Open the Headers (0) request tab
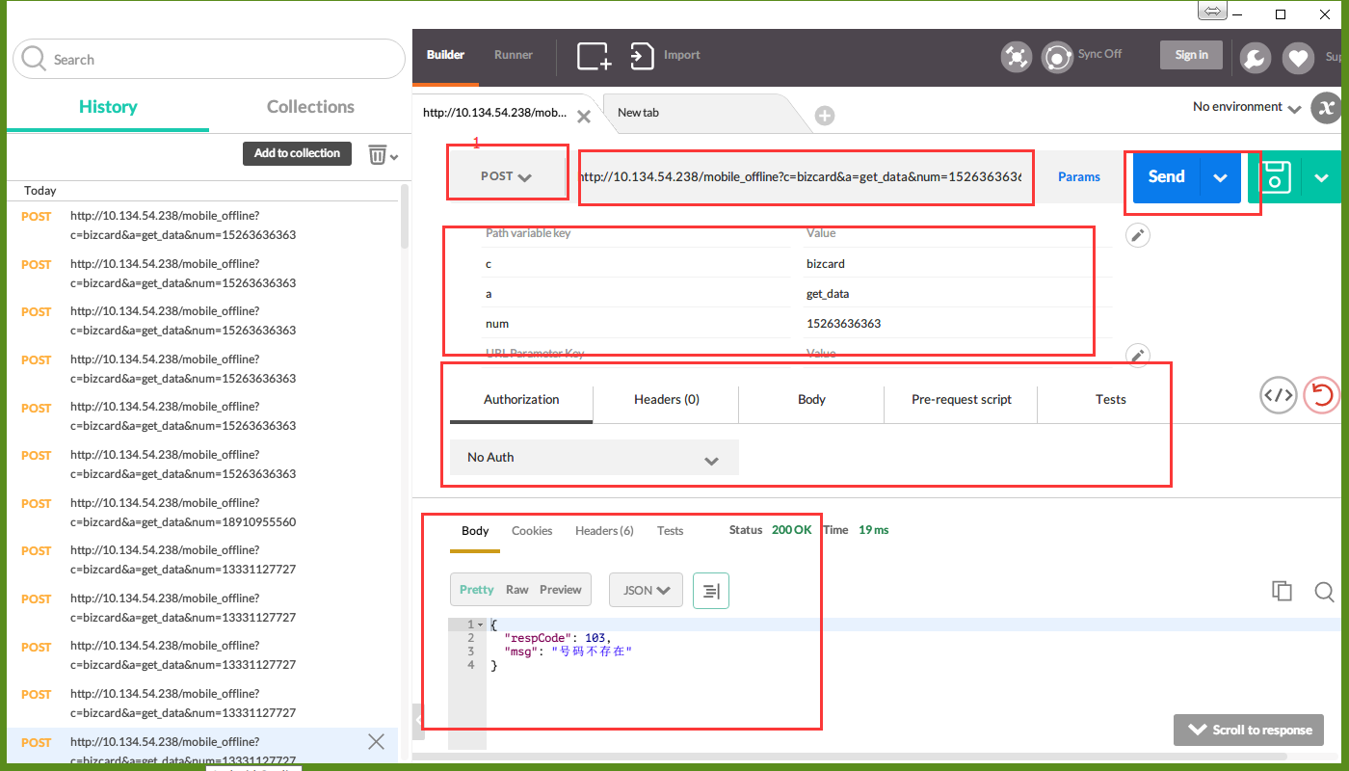Image resolution: width=1349 pixels, height=771 pixels. pyautogui.click(x=667, y=400)
